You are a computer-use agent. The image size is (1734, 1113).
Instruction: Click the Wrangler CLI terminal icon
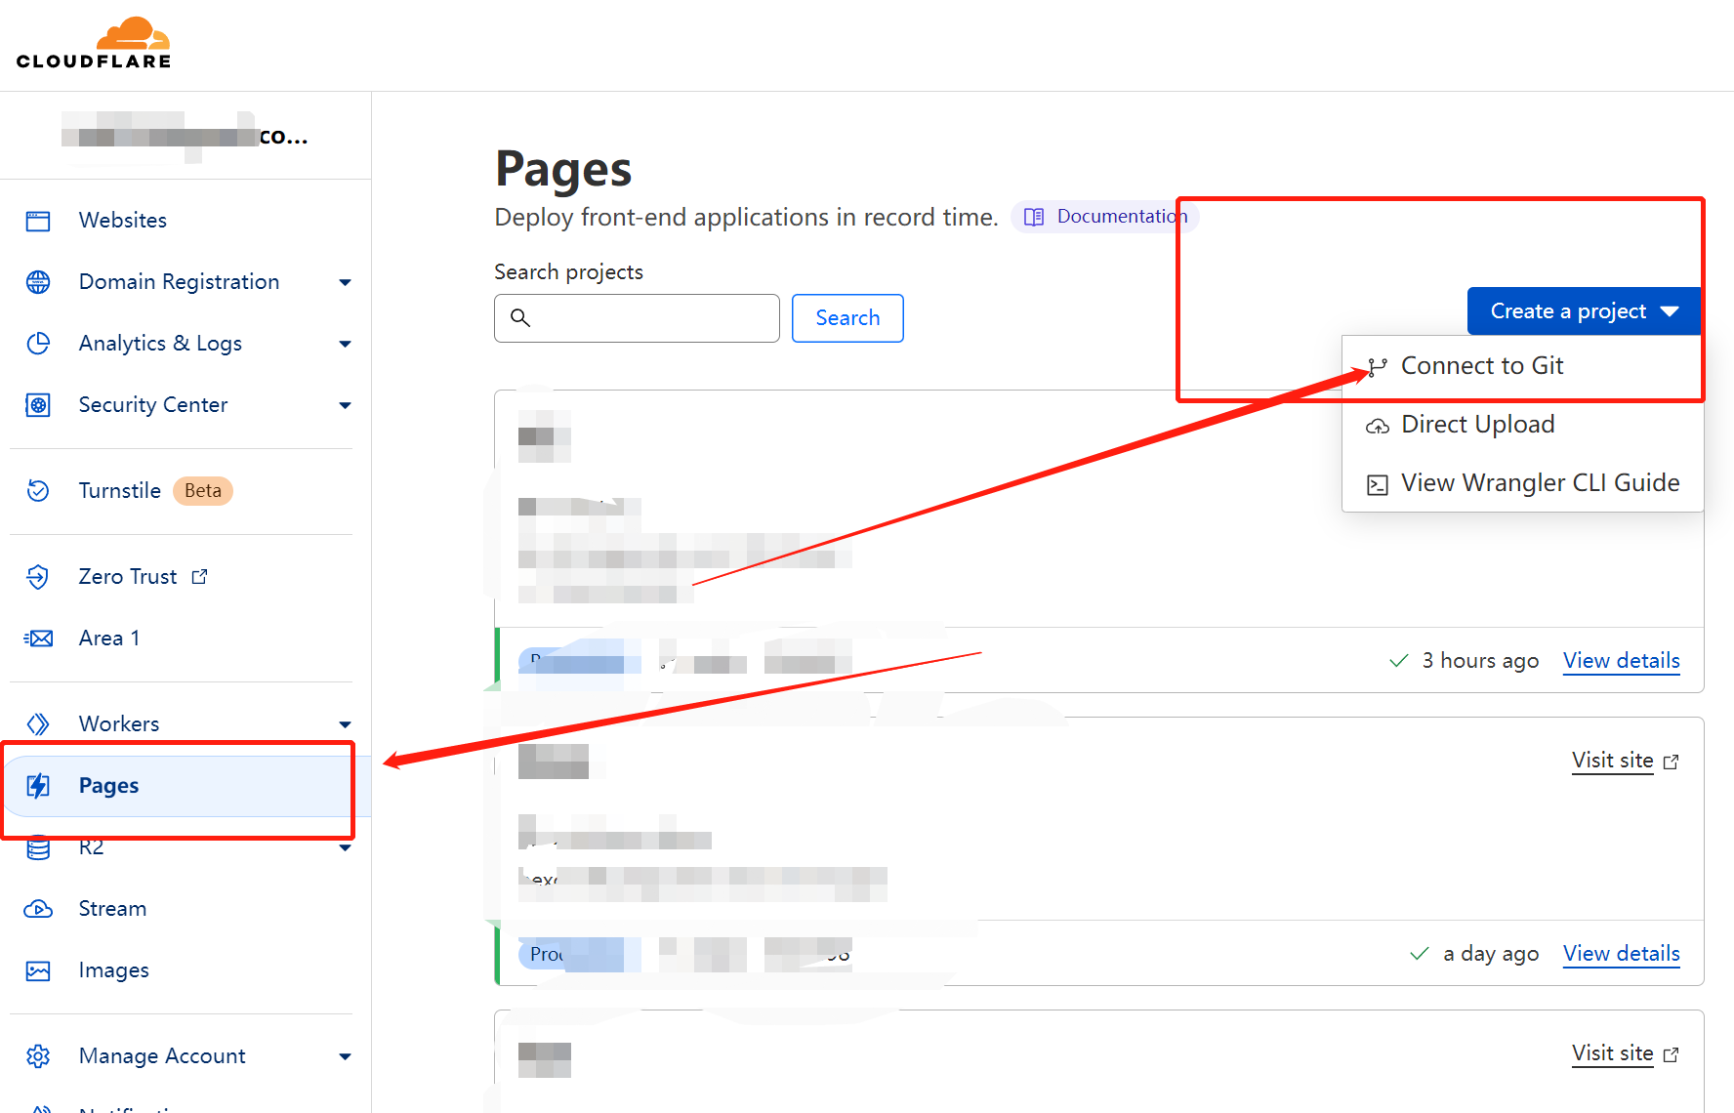click(1378, 484)
